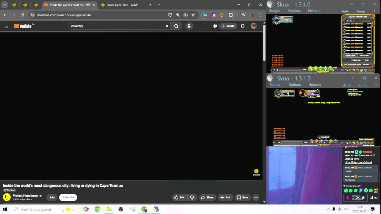Open the emoji picker in chat box
Screen dimensions: 381x214
[x=363, y=198]
